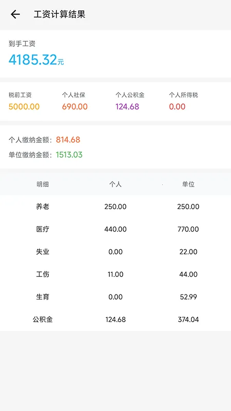This screenshot has width=231, height=411.
Task: Select the 工伤 row label
Action: tap(43, 274)
